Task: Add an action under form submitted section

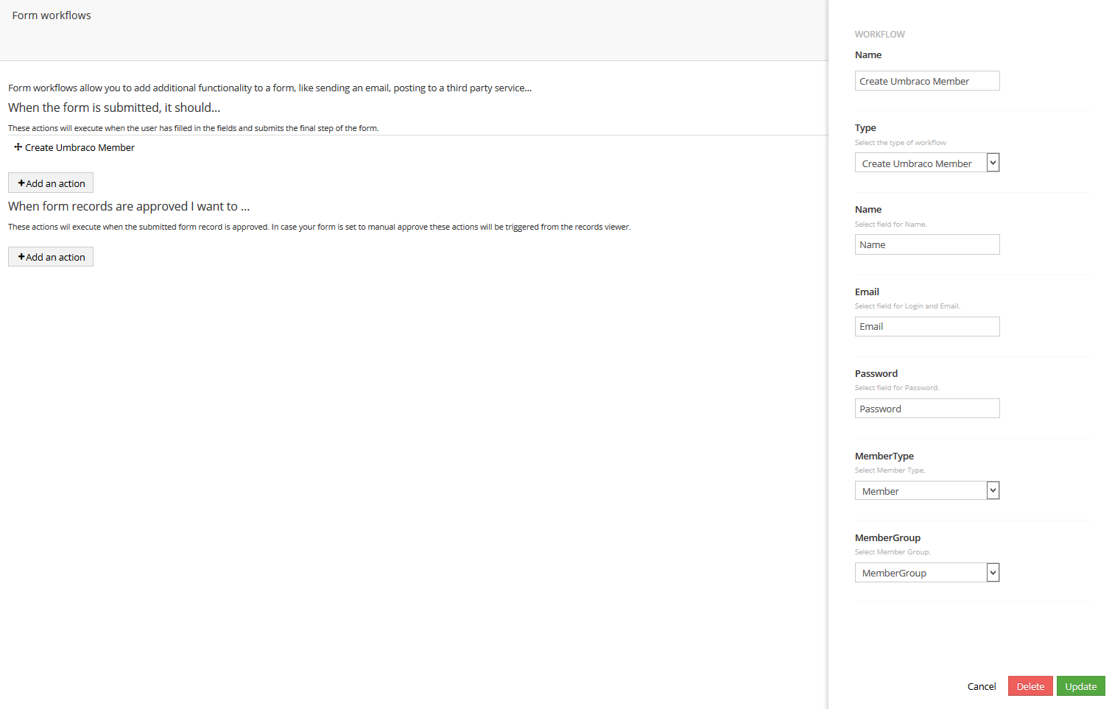Action: 51,183
